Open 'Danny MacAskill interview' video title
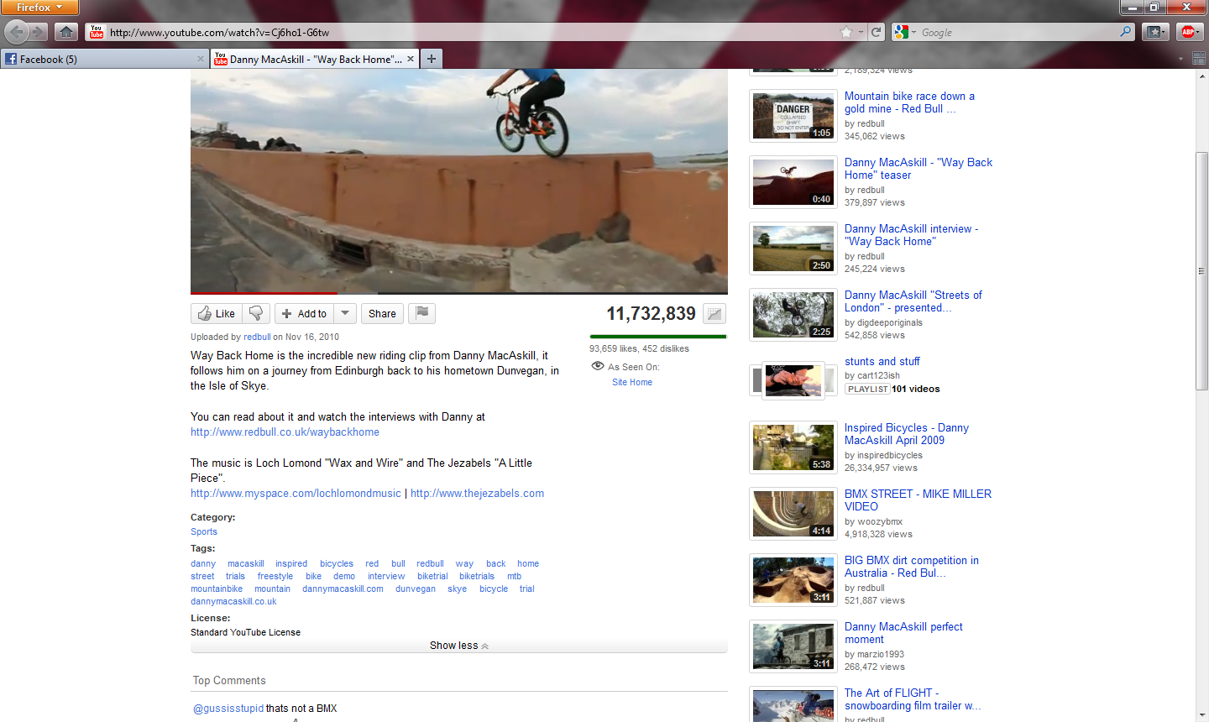 click(x=911, y=235)
